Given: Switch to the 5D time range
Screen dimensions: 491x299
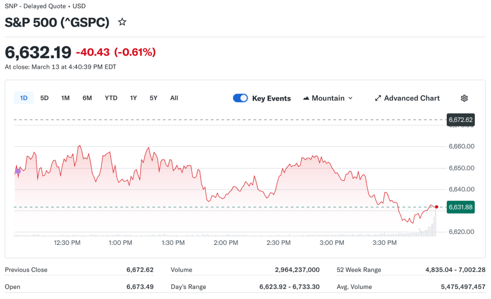Looking at the screenshot, I should coord(45,98).
